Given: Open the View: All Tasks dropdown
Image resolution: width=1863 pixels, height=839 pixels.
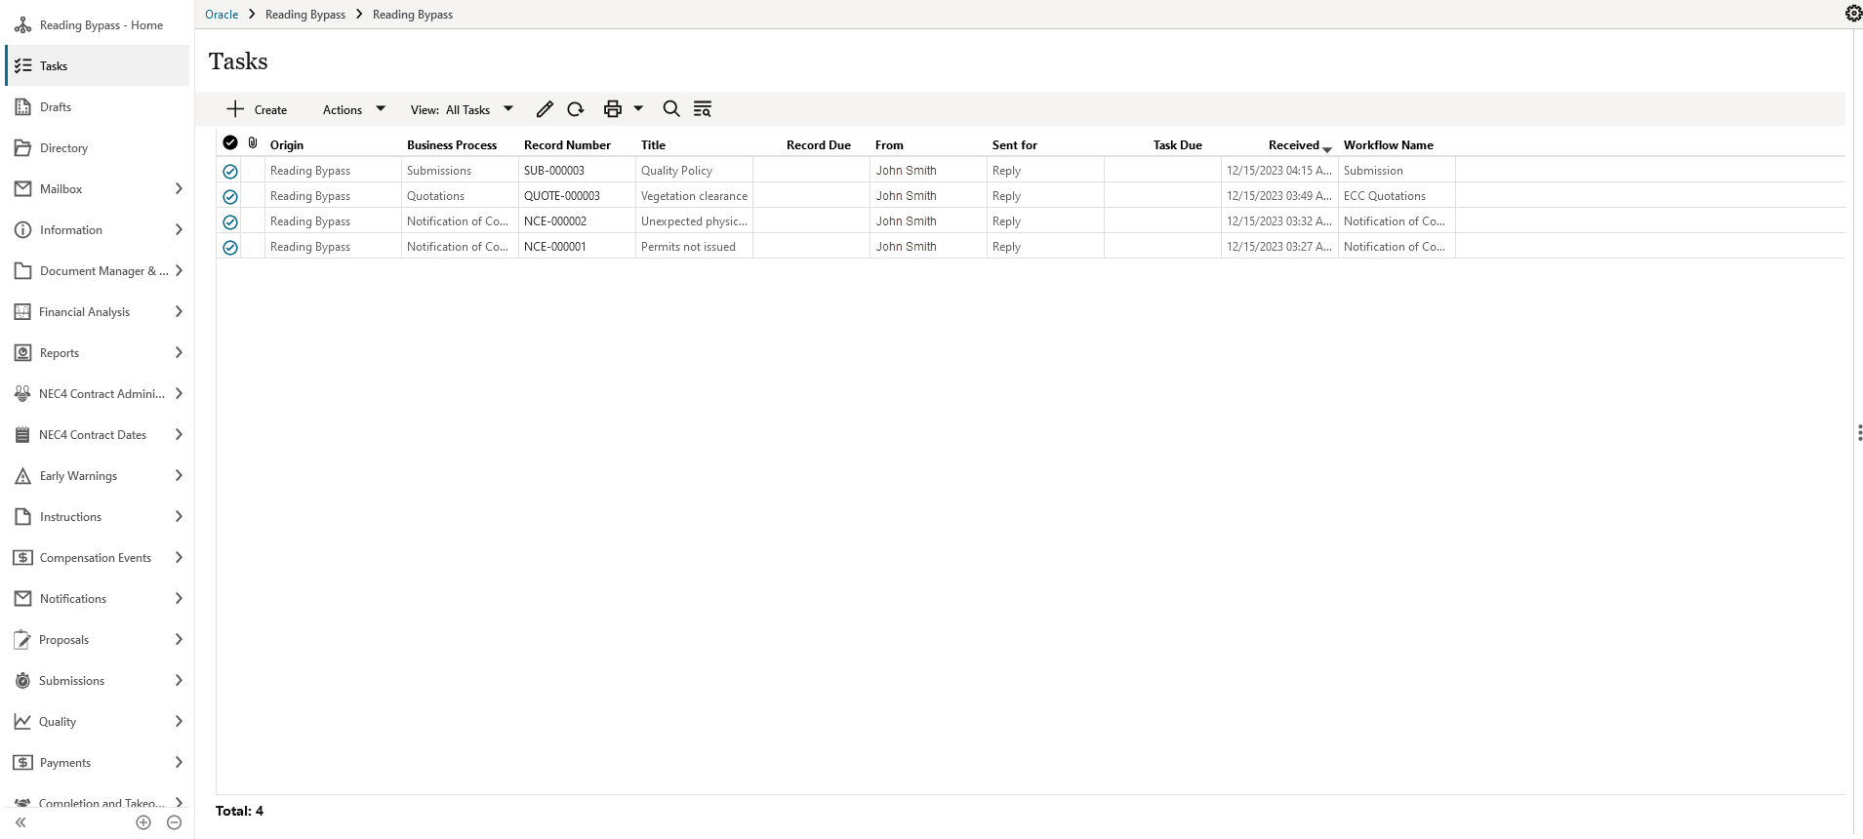Looking at the screenshot, I should coord(462,109).
